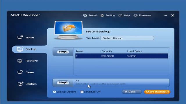Click the Setting text label
Image resolution: width=186 pixels, height=104 pixels.
(110, 15)
